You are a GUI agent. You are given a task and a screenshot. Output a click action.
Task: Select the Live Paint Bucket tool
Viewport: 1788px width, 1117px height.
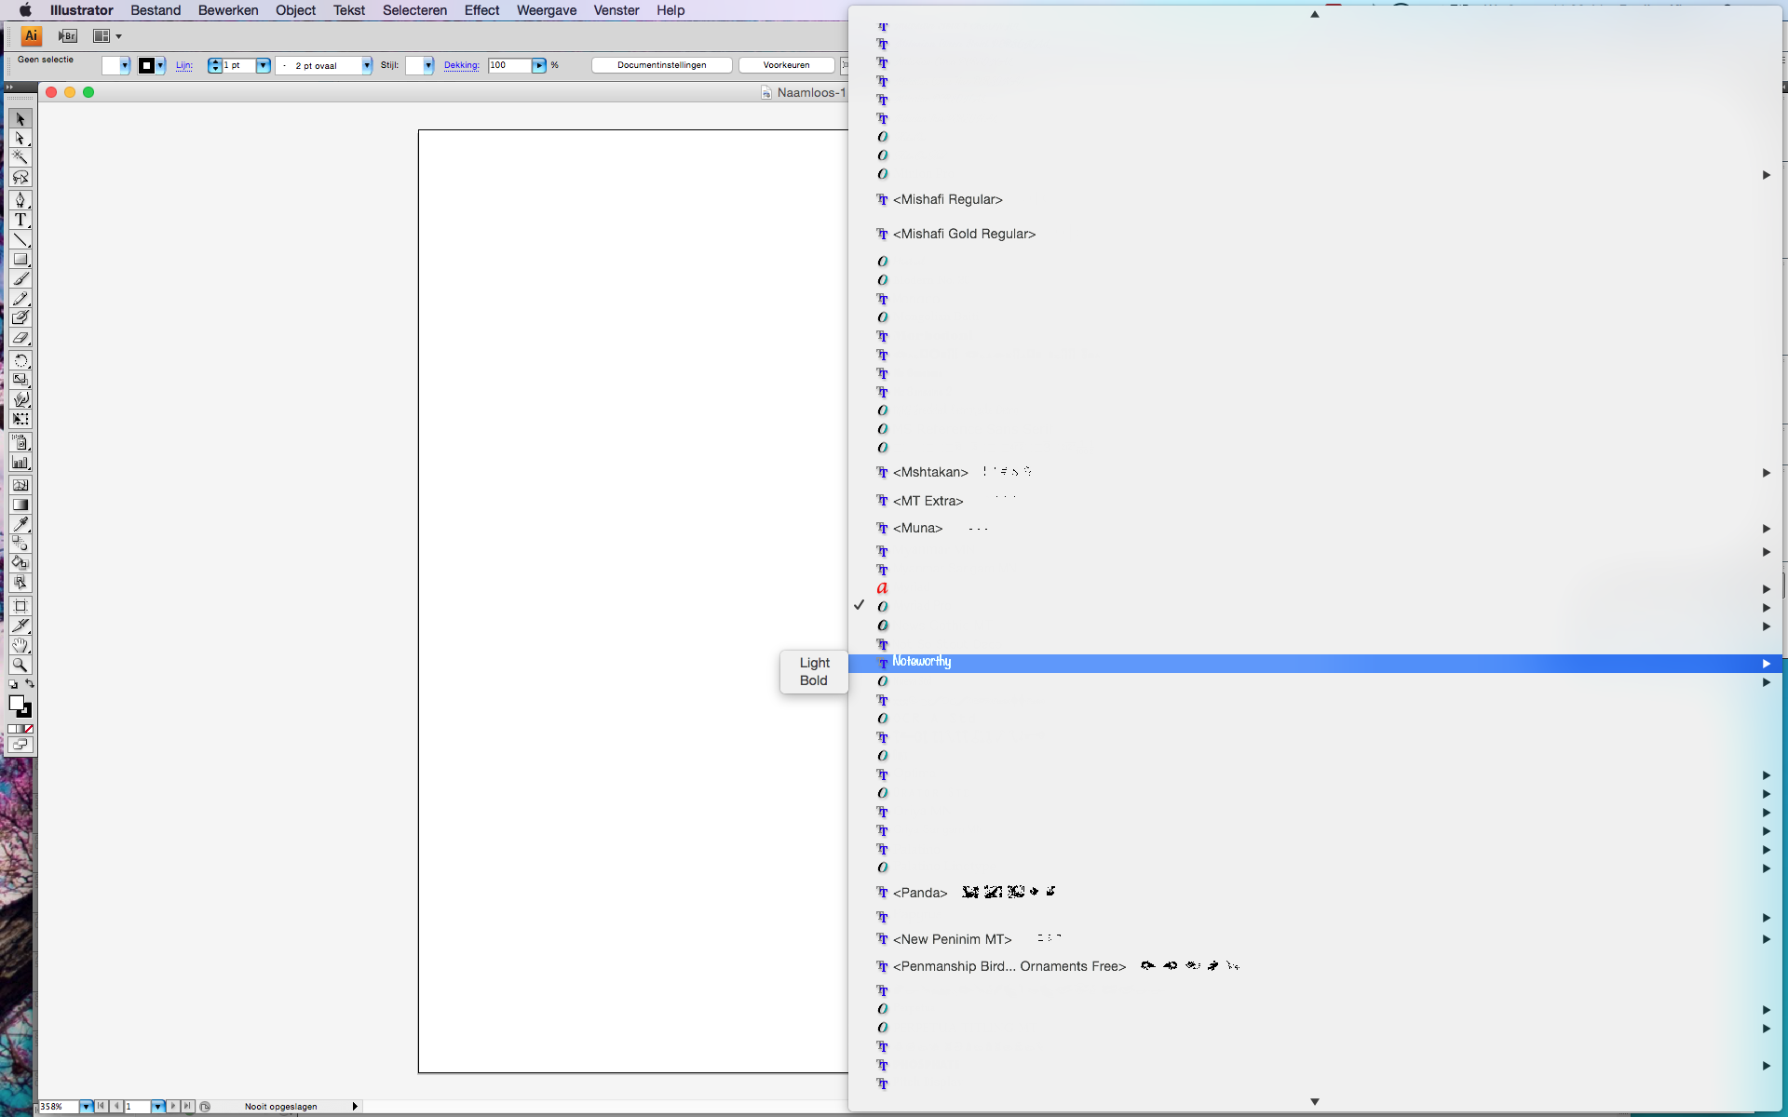(20, 563)
